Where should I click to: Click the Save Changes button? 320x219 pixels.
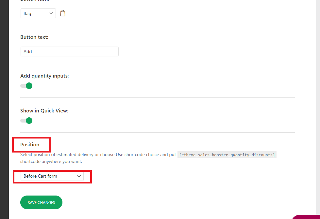[41, 202]
